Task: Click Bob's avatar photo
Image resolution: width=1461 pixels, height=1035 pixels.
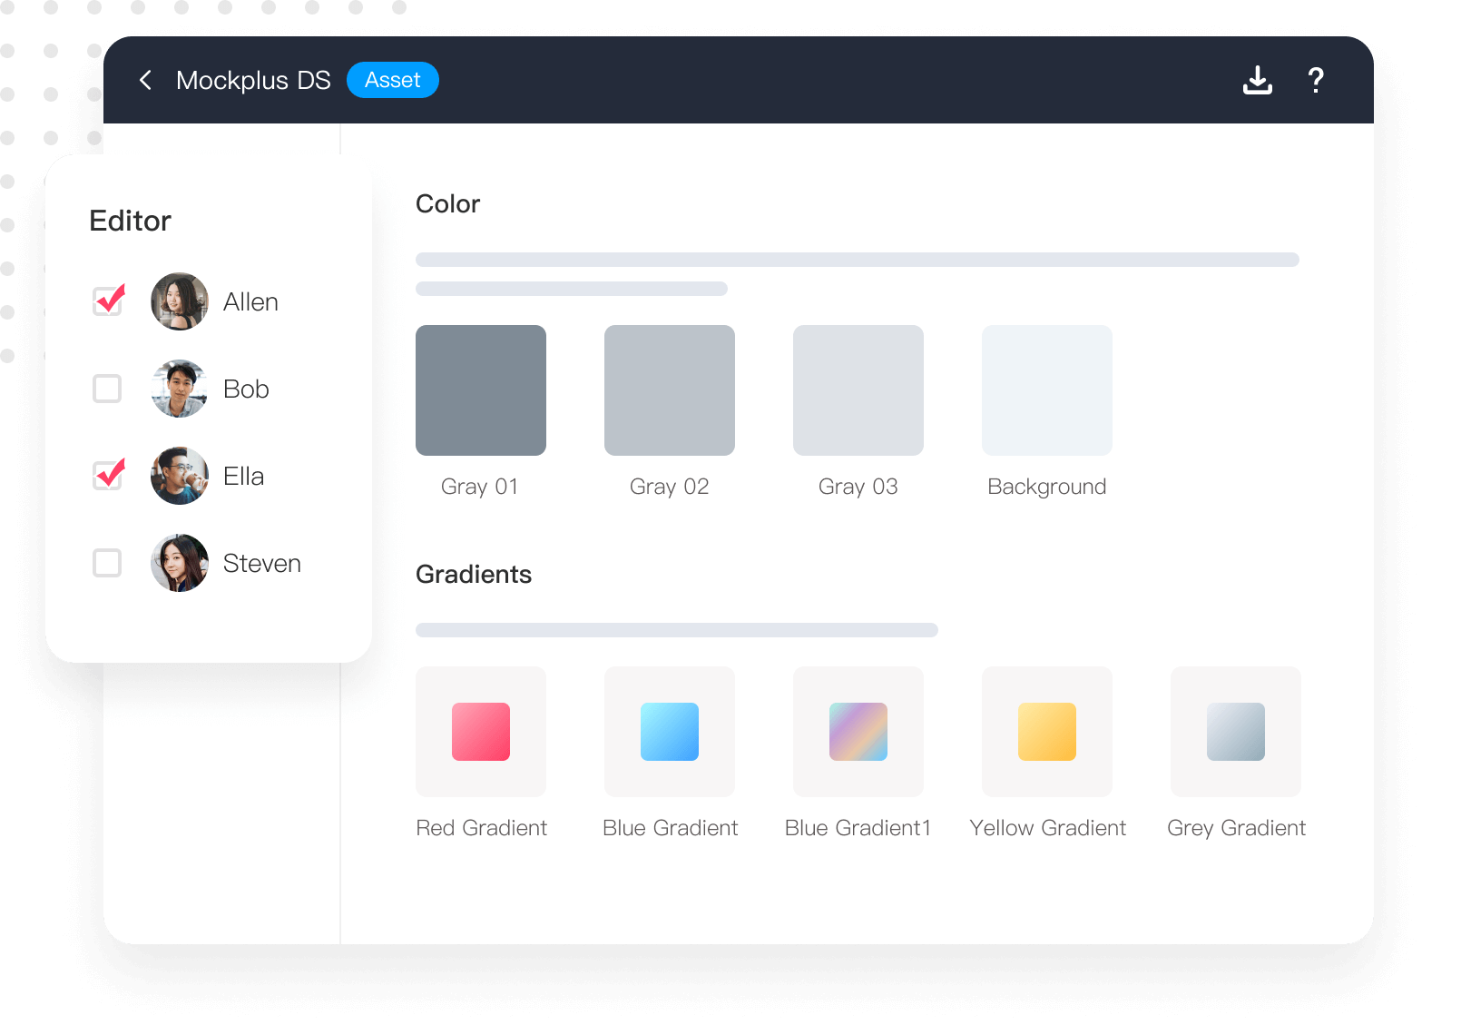Action: [x=180, y=389]
